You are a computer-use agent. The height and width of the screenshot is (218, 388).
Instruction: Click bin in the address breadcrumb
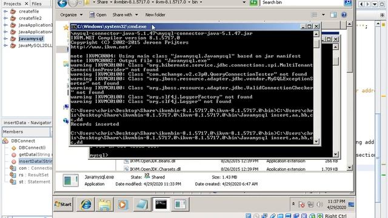[x=195, y=2]
